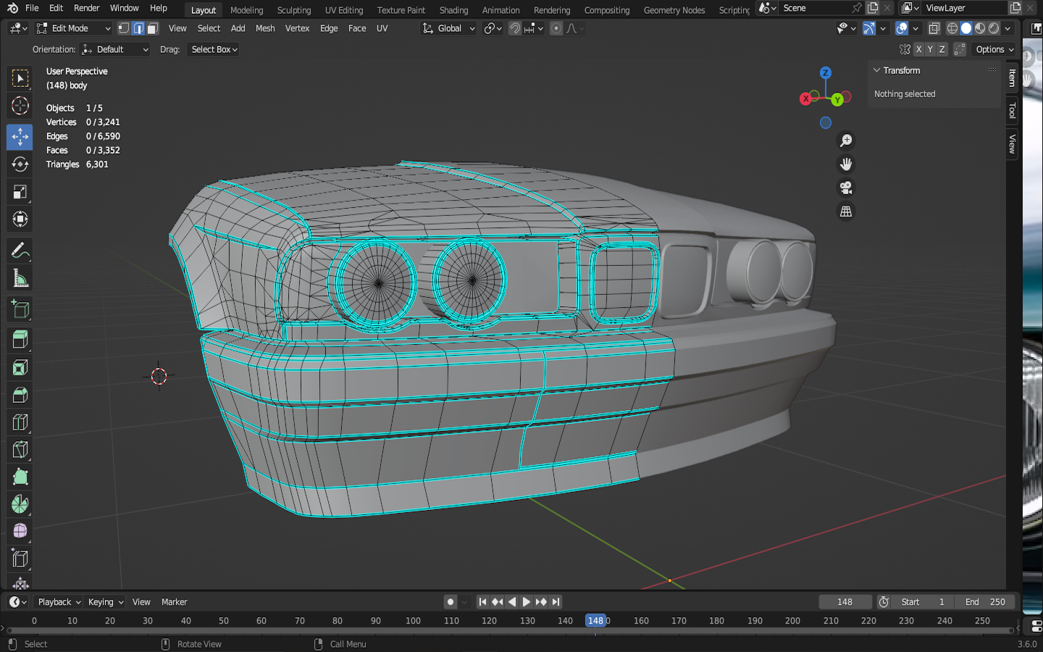
Task: Enable face select mode
Action: [x=152, y=28]
